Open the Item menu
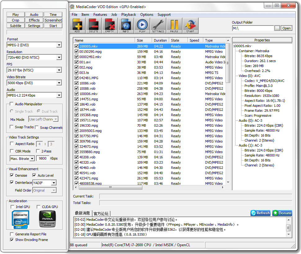The width and height of the screenshot is (301, 254). pos(85,15)
